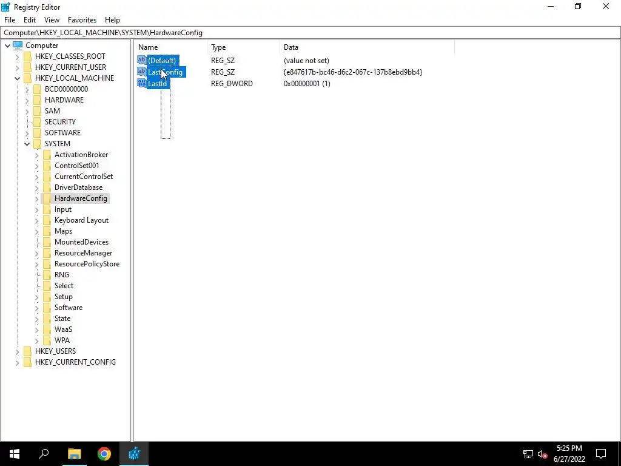
Task: Open the View menu
Action: (52, 20)
